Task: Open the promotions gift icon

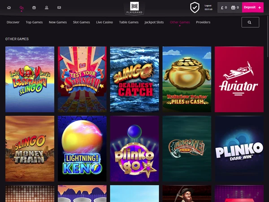Action: [34, 8]
